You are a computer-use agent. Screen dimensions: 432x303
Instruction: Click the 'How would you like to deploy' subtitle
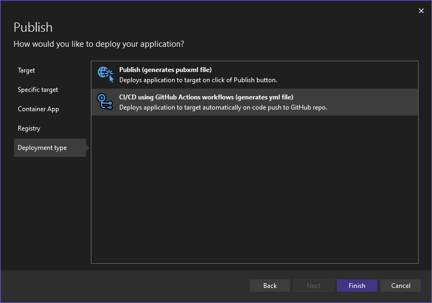coord(102,44)
